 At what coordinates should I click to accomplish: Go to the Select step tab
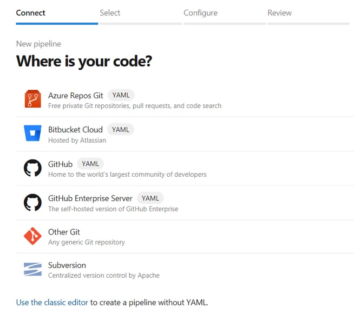pos(110,13)
